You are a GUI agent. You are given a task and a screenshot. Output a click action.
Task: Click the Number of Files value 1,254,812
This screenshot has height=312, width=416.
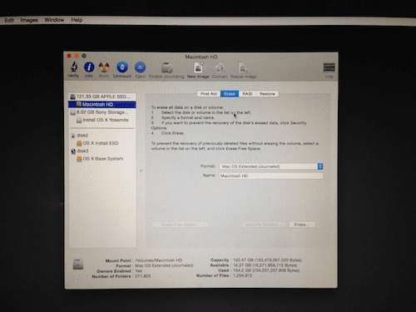(243, 275)
